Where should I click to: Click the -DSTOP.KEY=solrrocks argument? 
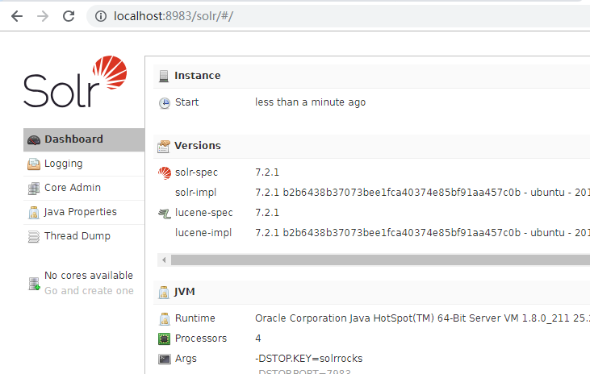point(309,359)
